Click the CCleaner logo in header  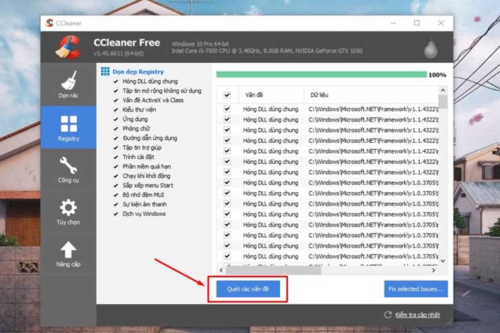coord(67,47)
